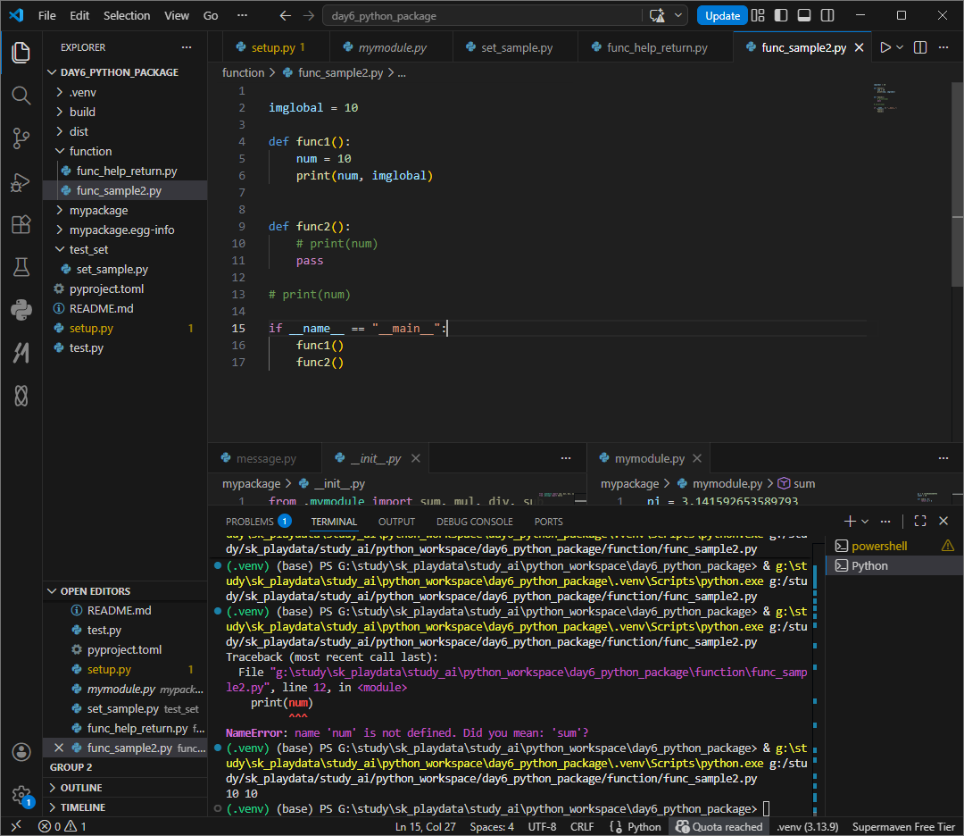Select the powershell terminal instance
Image resolution: width=964 pixels, height=836 pixels.
click(893, 546)
